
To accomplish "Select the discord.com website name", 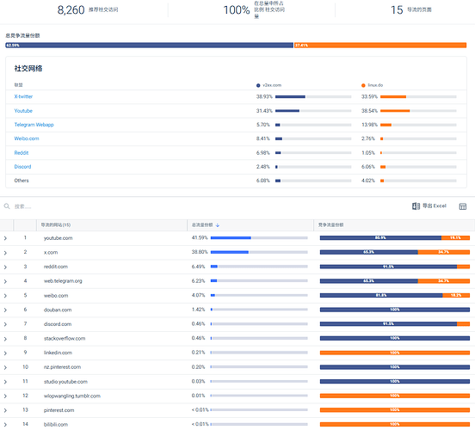I will pyautogui.click(x=58, y=324).
